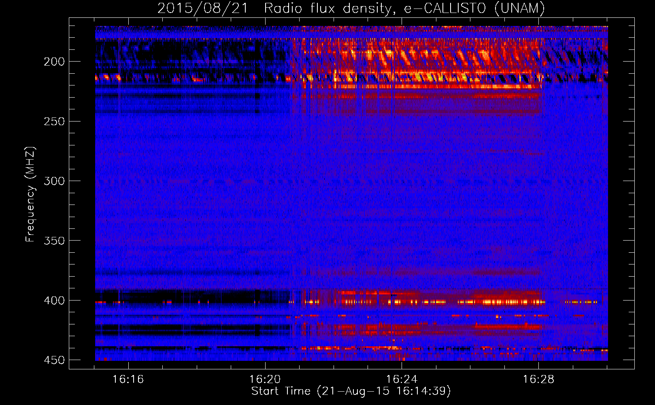The height and width of the screenshot is (405, 655).
Task: Click the 16:20 time tick label
Action: (265, 379)
